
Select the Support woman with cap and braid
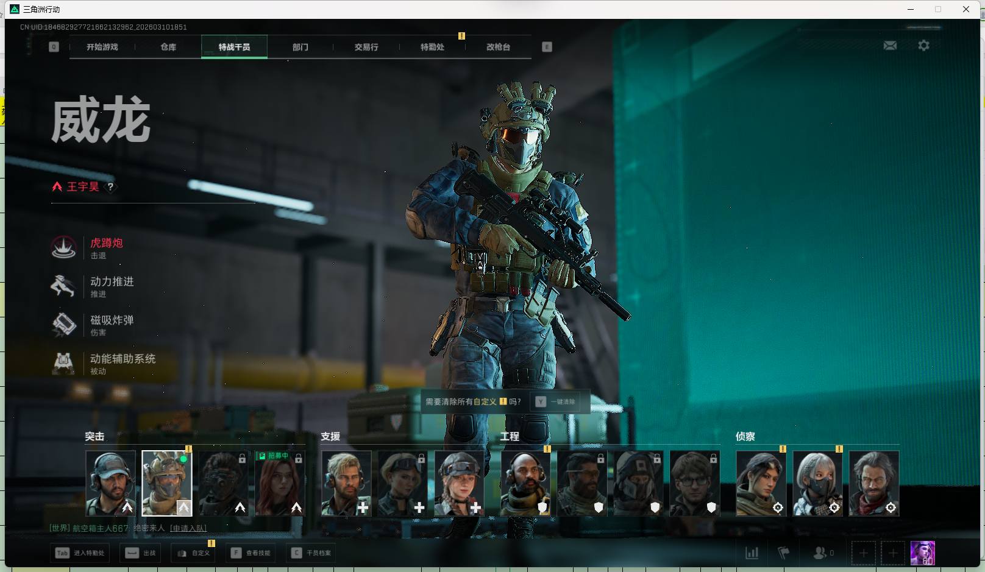(x=460, y=484)
